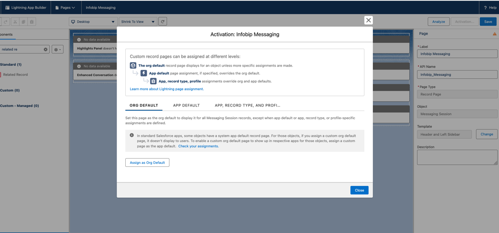499x233 pixels.
Task: Select the ORG DEFAULT tab
Action: tap(144, 105)
